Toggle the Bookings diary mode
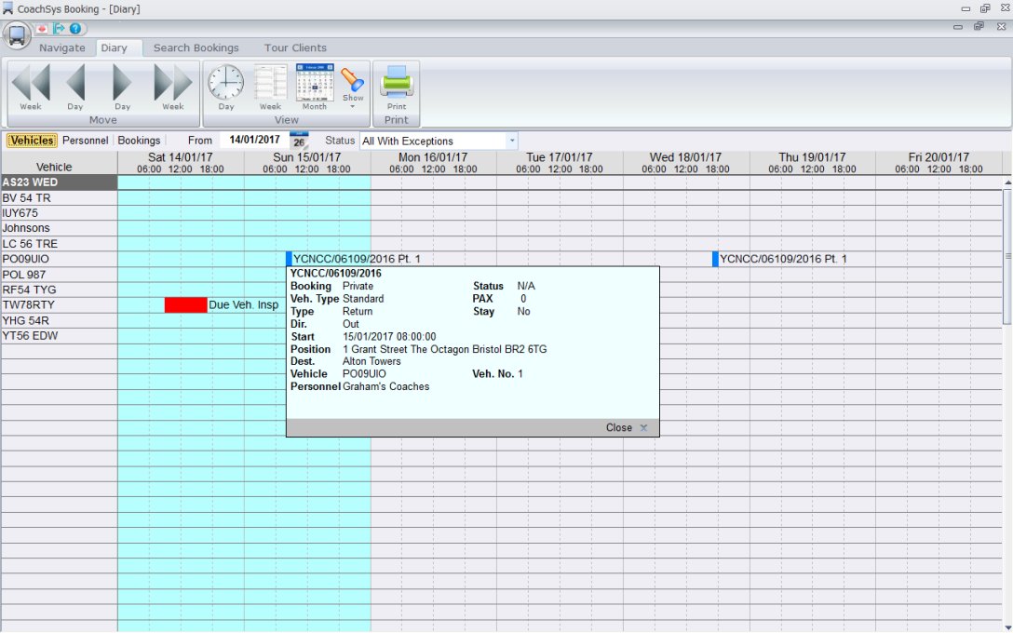The height and width of the screenshot is (633, 1013). point(139,141)
